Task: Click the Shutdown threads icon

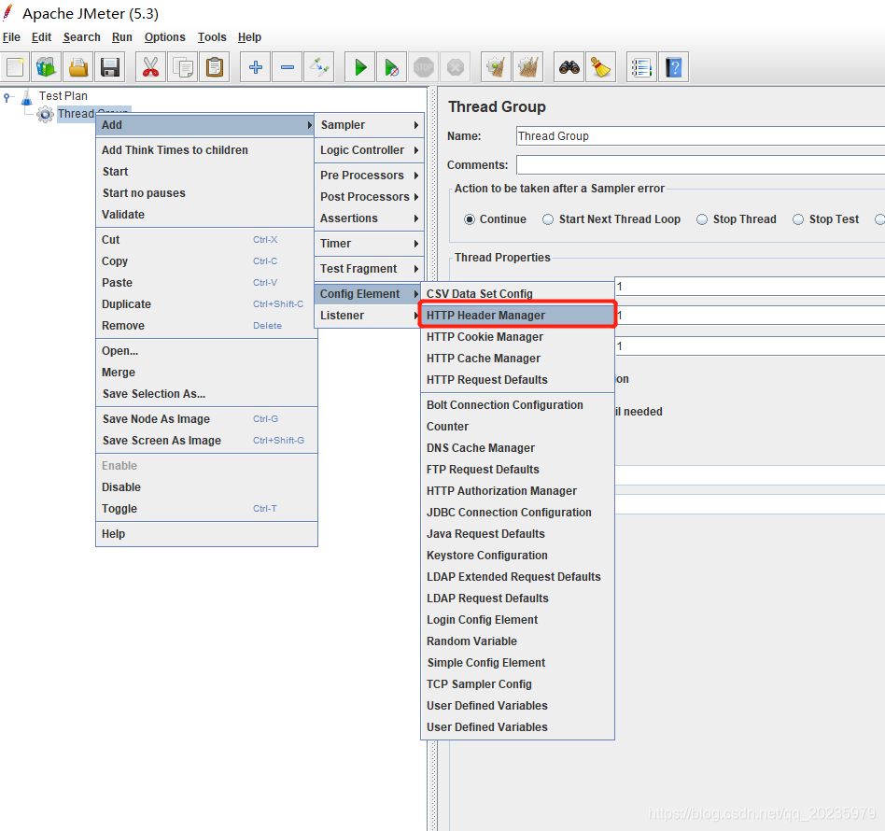Action: tap(455, 67)
